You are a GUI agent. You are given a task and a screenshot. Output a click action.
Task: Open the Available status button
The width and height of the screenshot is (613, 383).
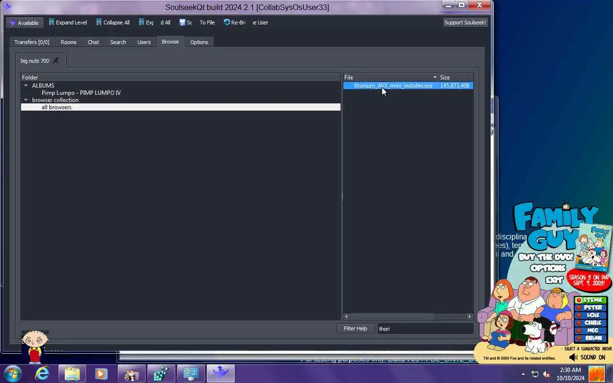tap(24, 23)
